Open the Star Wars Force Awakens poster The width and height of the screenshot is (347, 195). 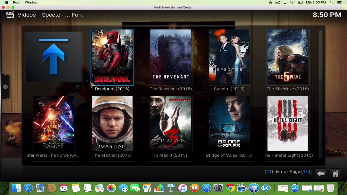tap(54, 123)
